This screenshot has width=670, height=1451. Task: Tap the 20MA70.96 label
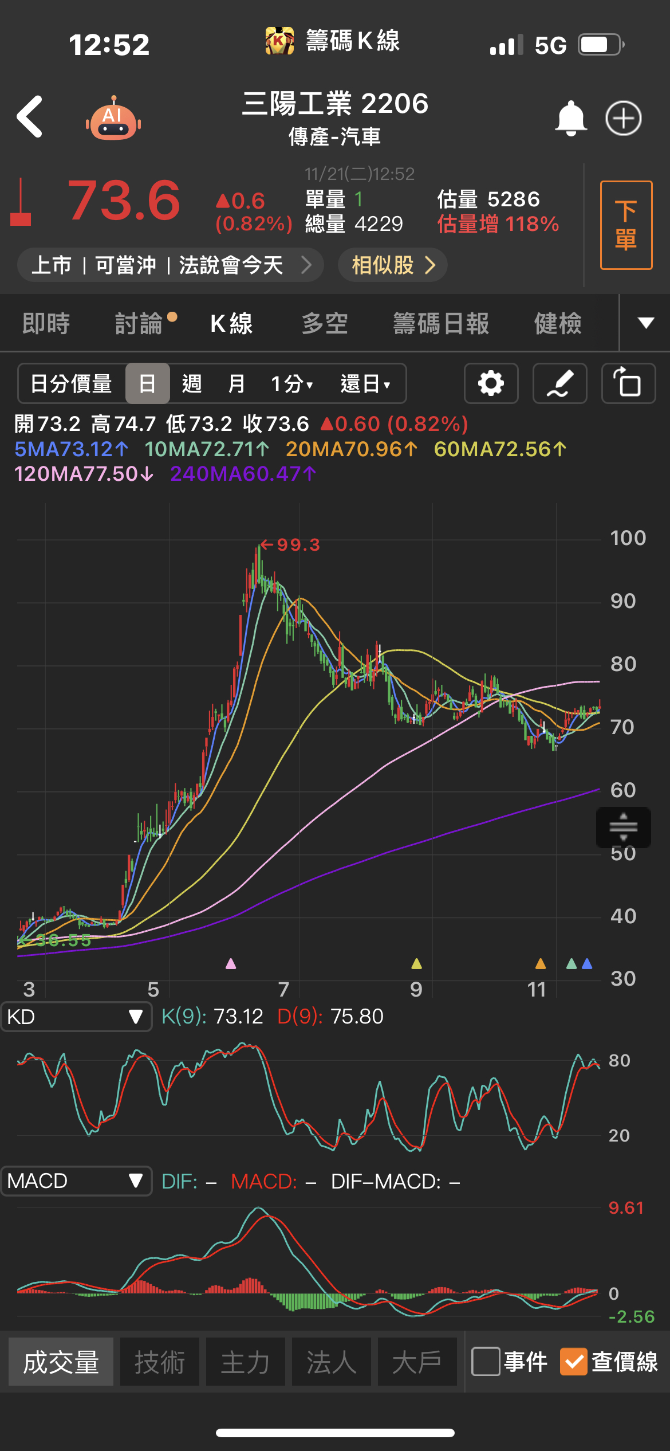[352, 449]
